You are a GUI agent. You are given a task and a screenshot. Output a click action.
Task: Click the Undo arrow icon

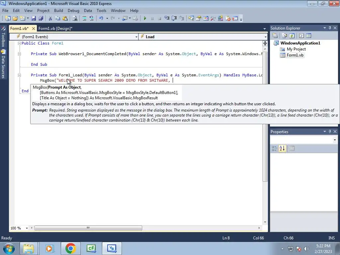101,19
